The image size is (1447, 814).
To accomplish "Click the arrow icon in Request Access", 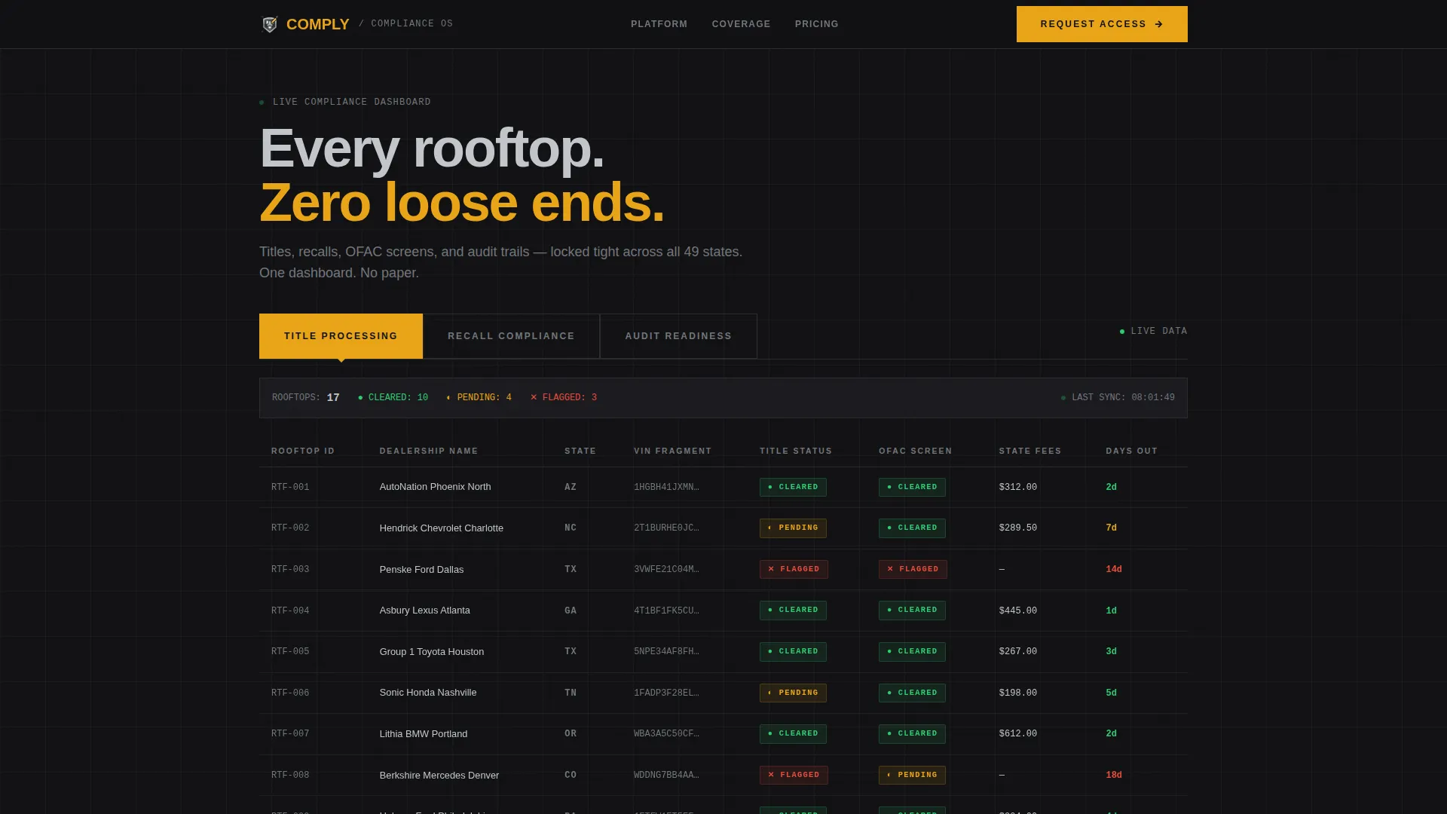I will coord(1159,24).
